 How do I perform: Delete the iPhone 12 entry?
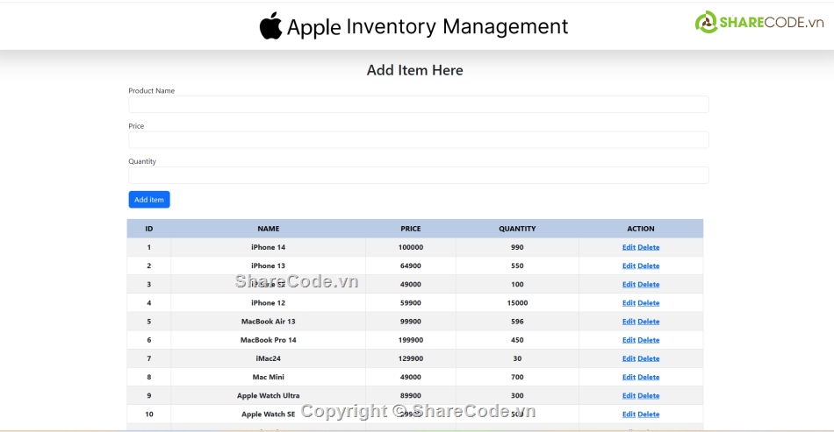point(649,303)
